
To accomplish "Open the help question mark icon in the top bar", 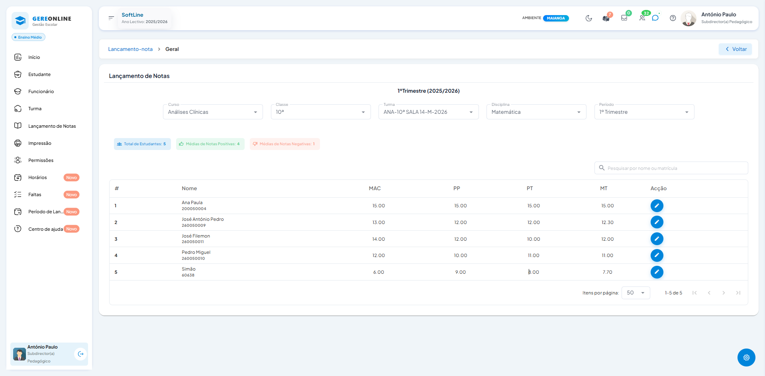I will 673,18.
